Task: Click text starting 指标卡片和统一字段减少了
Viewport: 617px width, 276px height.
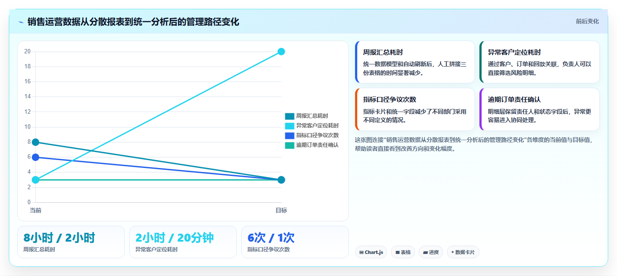Action: (x=415, y=116)
